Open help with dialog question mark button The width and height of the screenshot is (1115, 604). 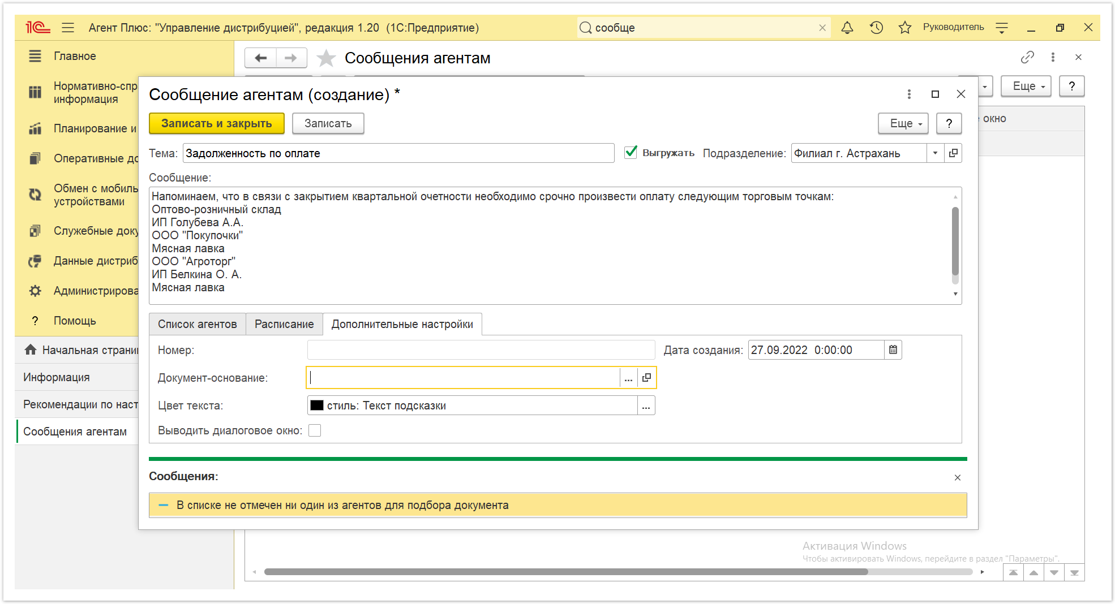tap(949, 123)
